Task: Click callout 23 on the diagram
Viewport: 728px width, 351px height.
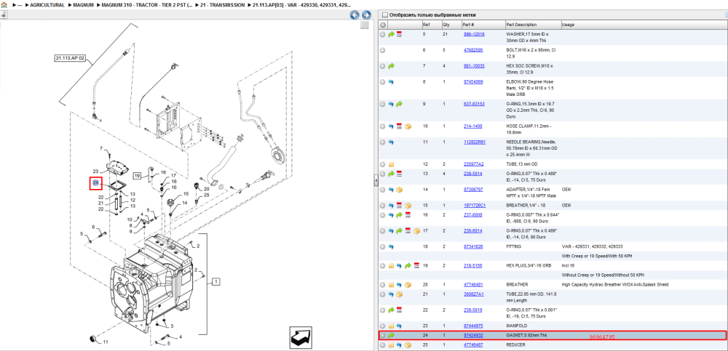Action: 95,172
